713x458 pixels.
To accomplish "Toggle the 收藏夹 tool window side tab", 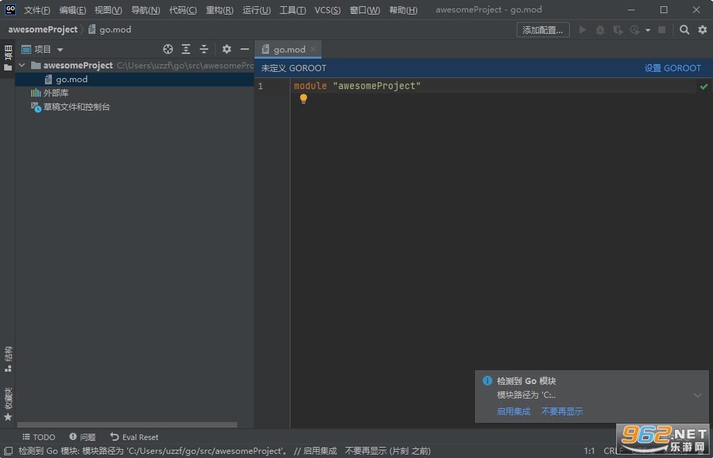I will click(x=8, y=404).
